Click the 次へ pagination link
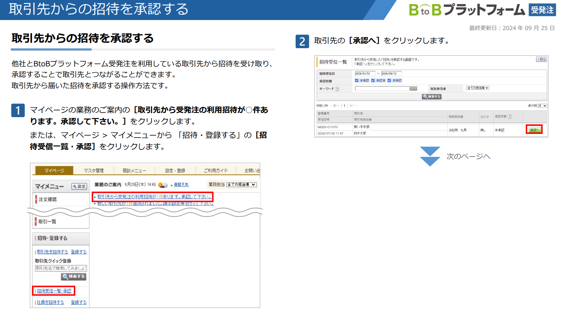Viewport: 565px width, 313px height. [x=353, y=106]
